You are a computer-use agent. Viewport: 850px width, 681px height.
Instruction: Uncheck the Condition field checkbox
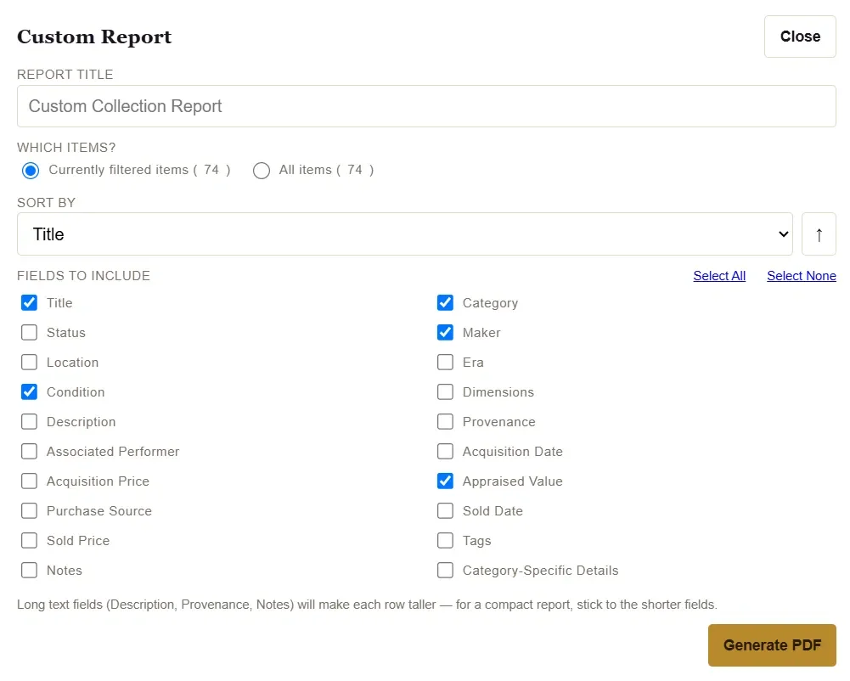(29, 392)
